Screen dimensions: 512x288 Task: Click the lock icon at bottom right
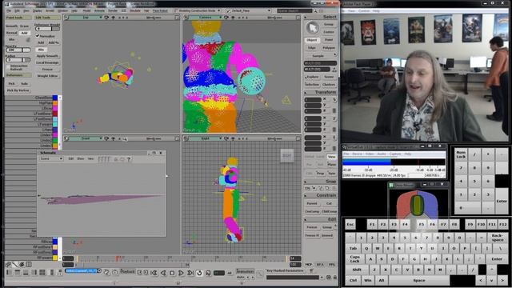(334, 278)
